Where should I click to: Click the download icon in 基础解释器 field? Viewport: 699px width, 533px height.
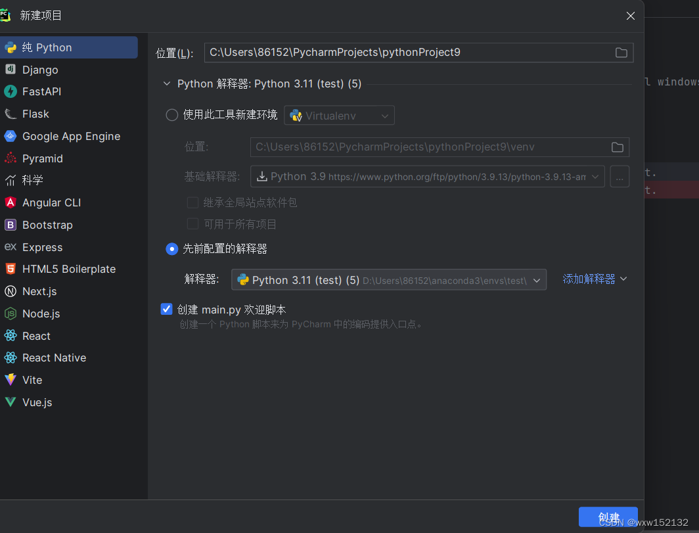pyautogui.click(x=262, y=177)
